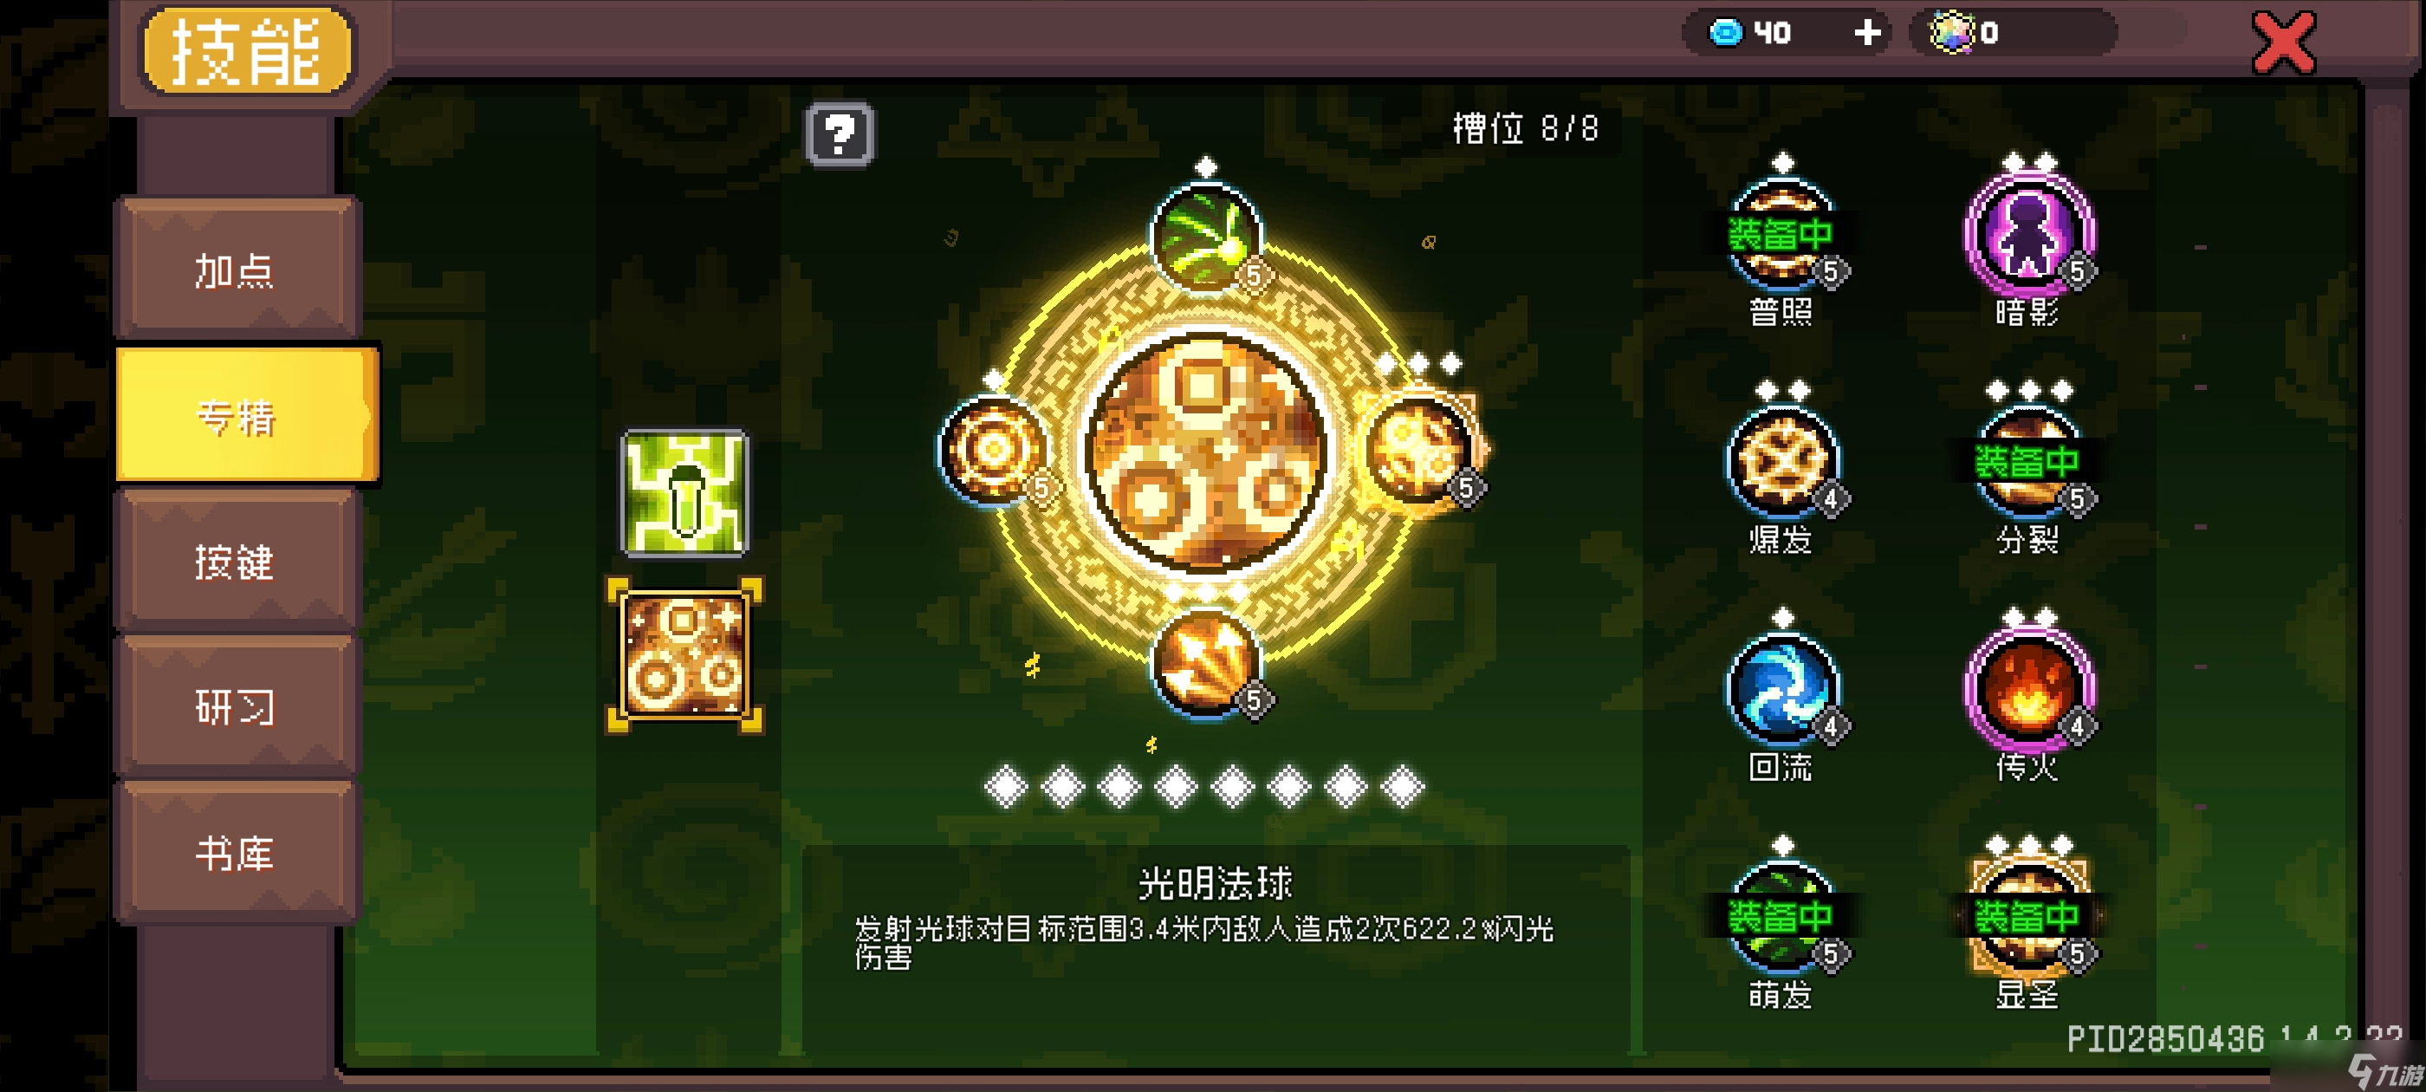
Task: Toggle the 显圣 equipped rune
Action: pos(2027,916)
